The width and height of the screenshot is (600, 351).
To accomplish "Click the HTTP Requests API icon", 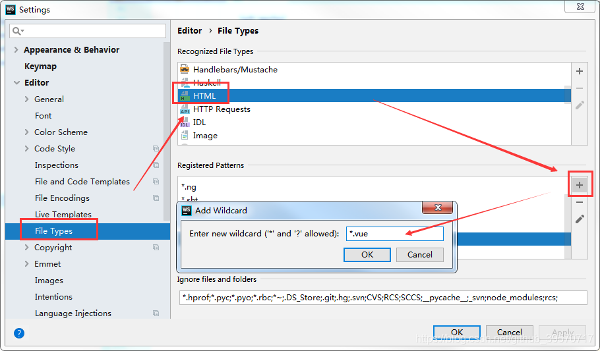I will pyautogui.click(x=185, y=109).
